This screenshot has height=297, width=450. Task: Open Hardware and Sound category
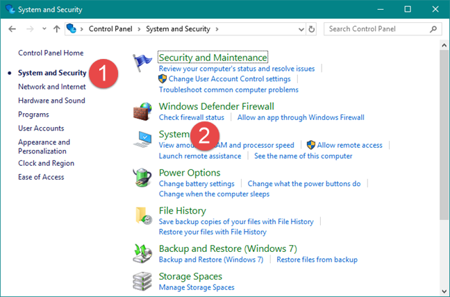coord(51,101)
